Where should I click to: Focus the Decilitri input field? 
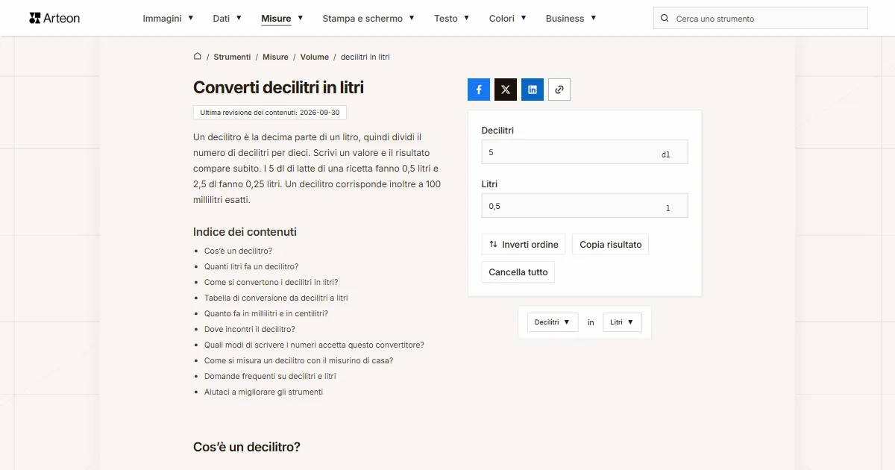coord(585,152)
